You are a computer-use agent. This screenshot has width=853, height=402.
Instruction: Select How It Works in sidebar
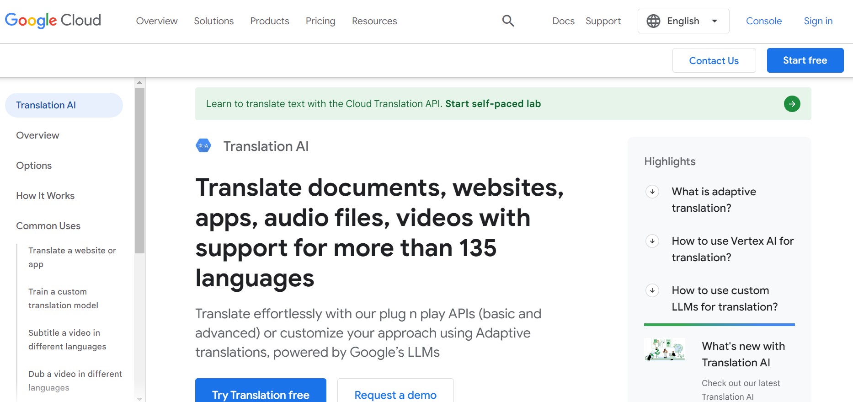pyautogui.click(x=45, y=196)
